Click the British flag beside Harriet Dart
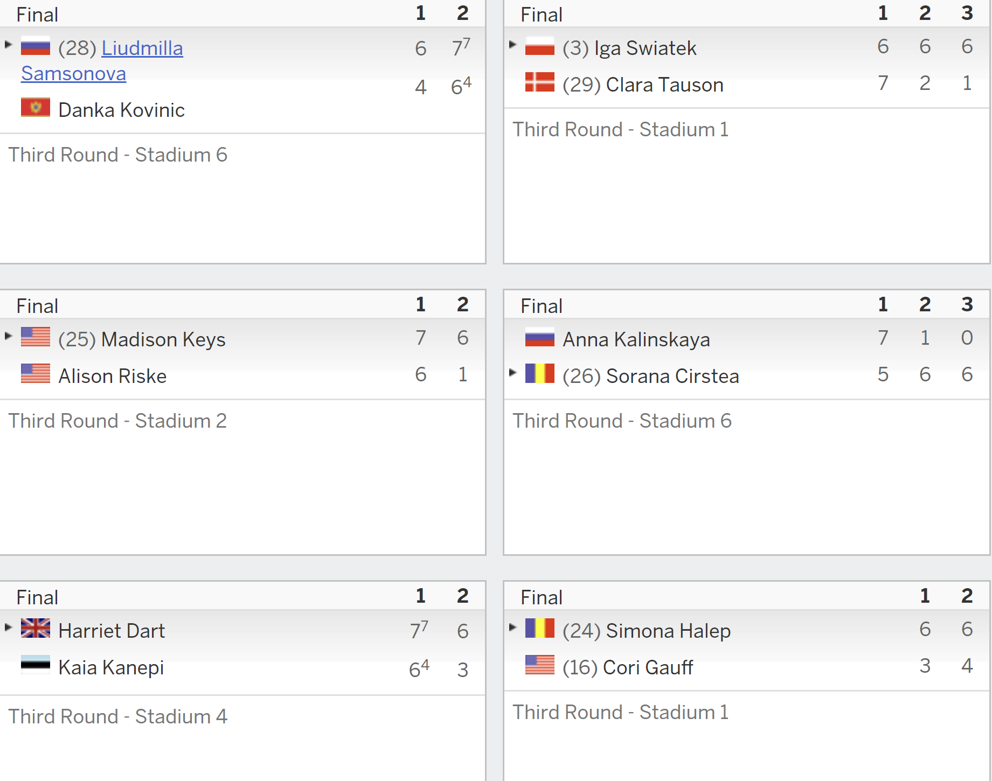Image resolution: width=992 pixels, height=781 pixels. (36, 628)
